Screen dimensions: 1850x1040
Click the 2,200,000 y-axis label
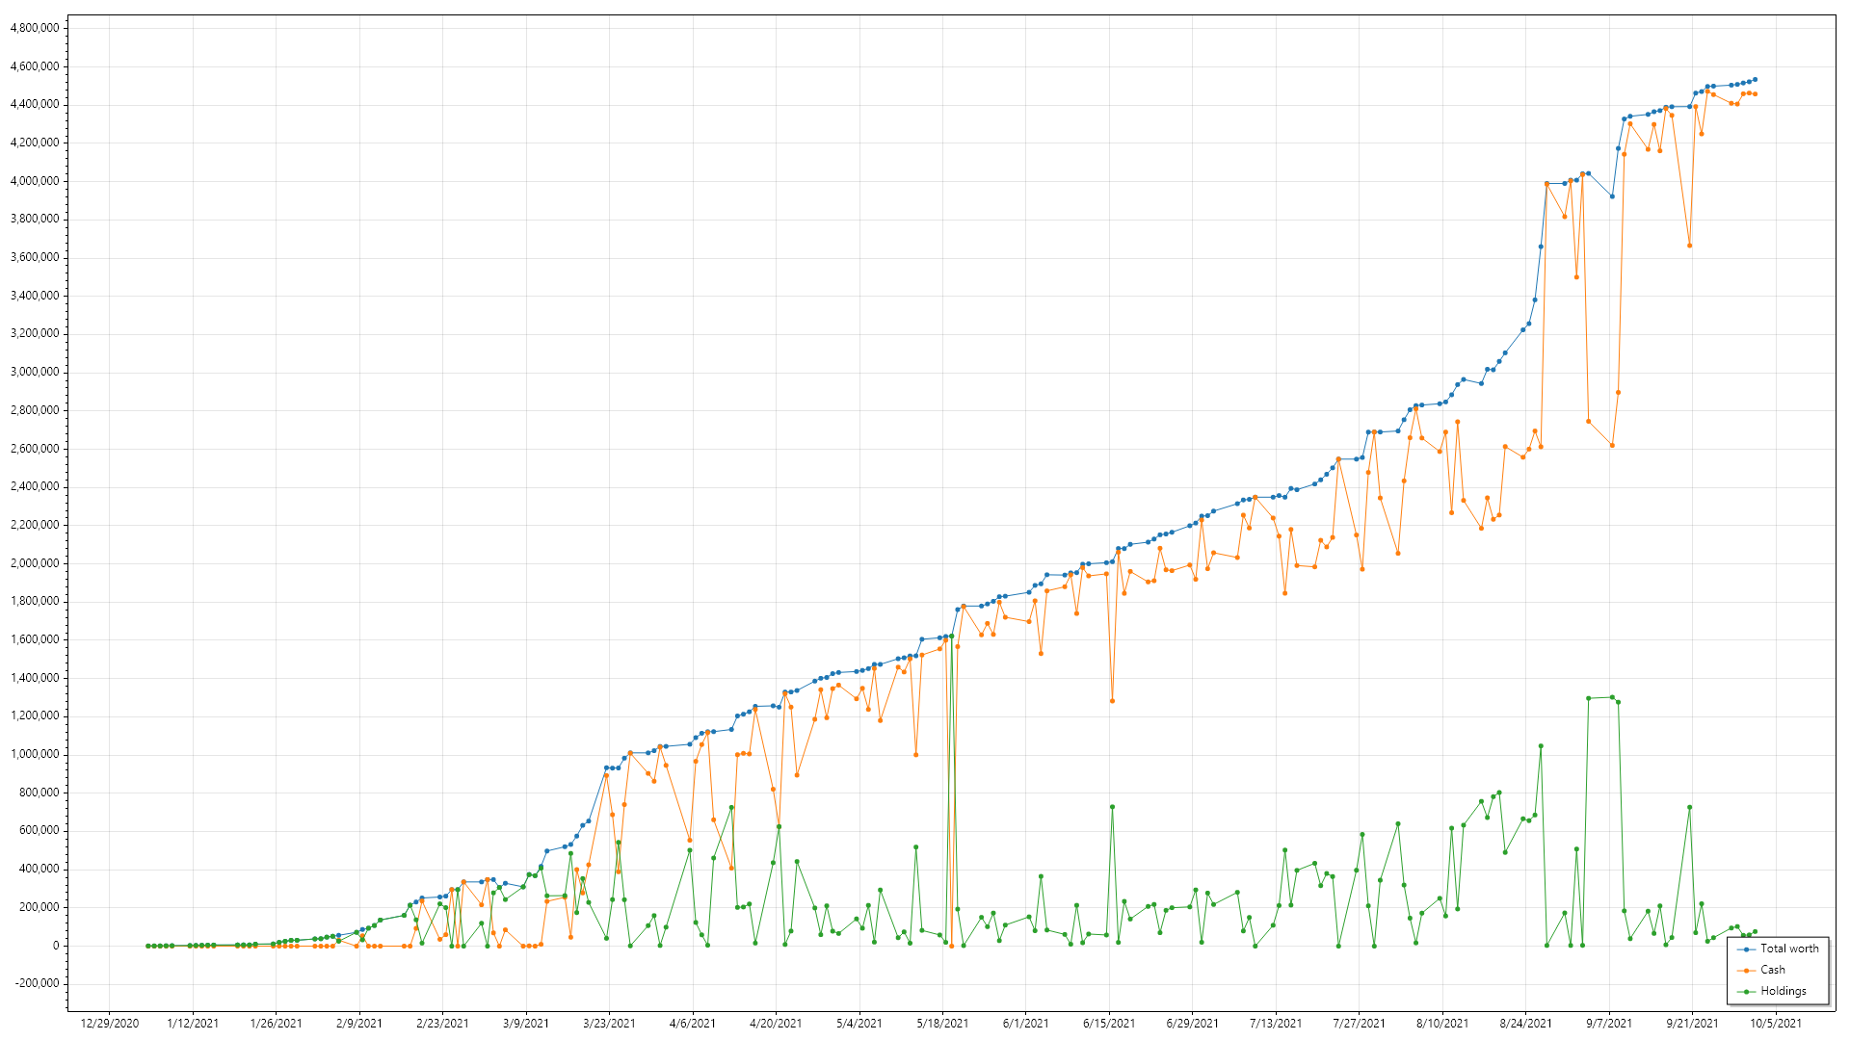[x=34, y=525]
